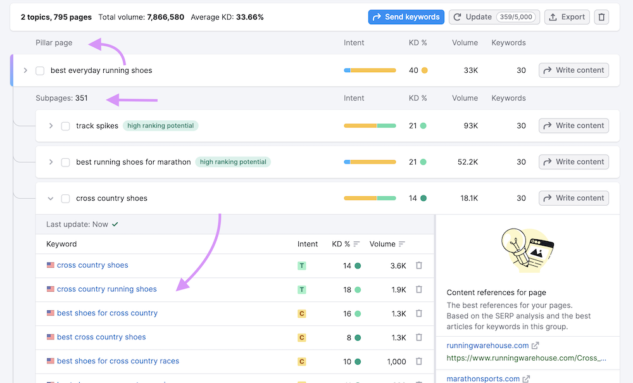Expand the 'best running shoes for marathon' row

pyautogui.click(x=51, y=161)
